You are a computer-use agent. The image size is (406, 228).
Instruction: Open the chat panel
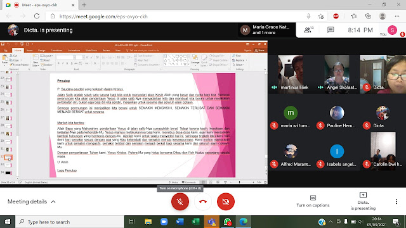[331, 30]
